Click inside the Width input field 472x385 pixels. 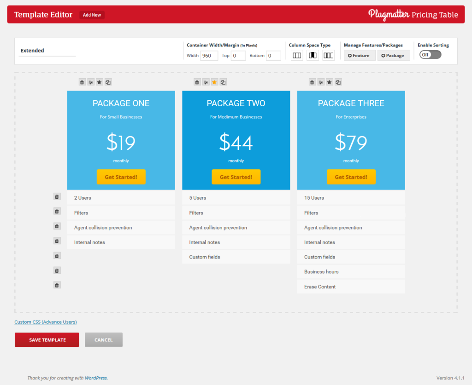209,56
